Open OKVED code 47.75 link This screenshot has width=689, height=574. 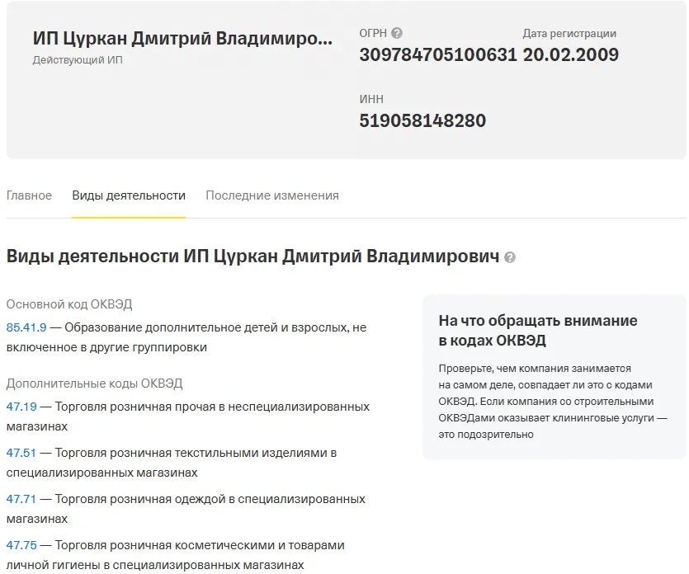point(21,545)
